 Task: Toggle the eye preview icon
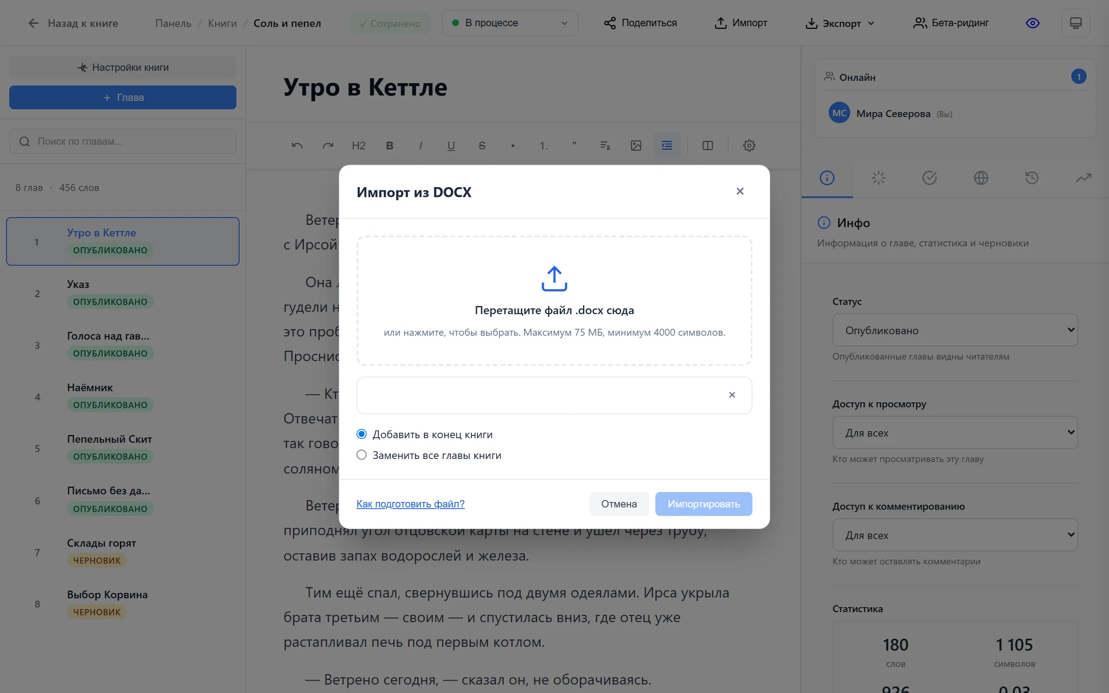point(1033,23)
